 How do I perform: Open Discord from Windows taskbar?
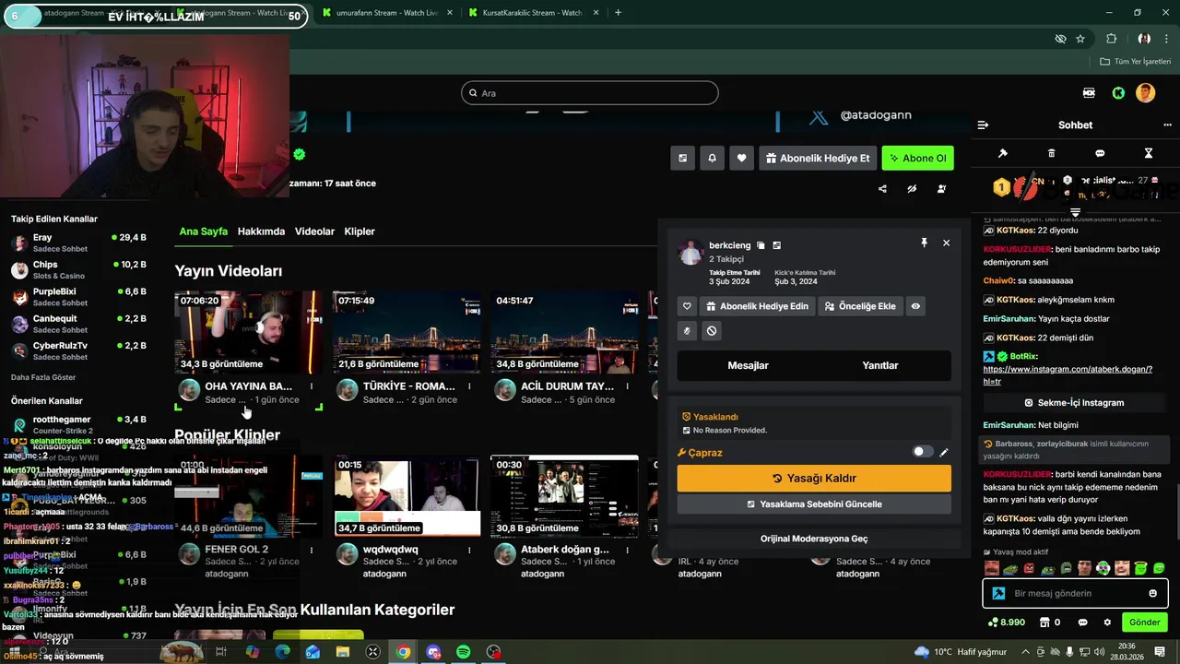click(x=433, y=652)
